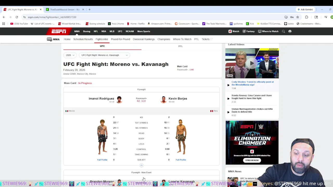The width and height of the screenshot is (333, 187).
Task: Open the botrix bookmark
Action: tap(289, 24)
